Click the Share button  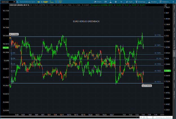98,2
